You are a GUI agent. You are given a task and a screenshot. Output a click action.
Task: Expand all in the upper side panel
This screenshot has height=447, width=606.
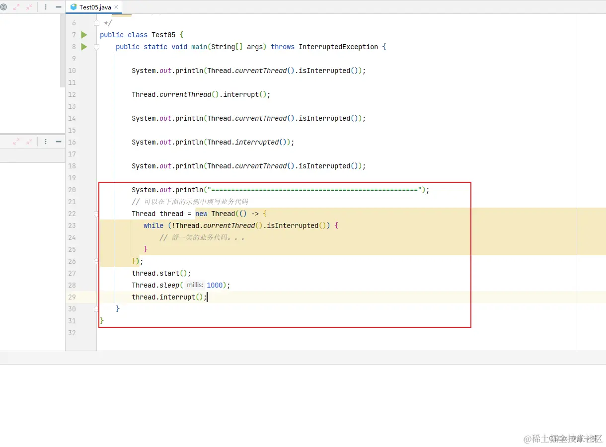(x=16, y=7)
